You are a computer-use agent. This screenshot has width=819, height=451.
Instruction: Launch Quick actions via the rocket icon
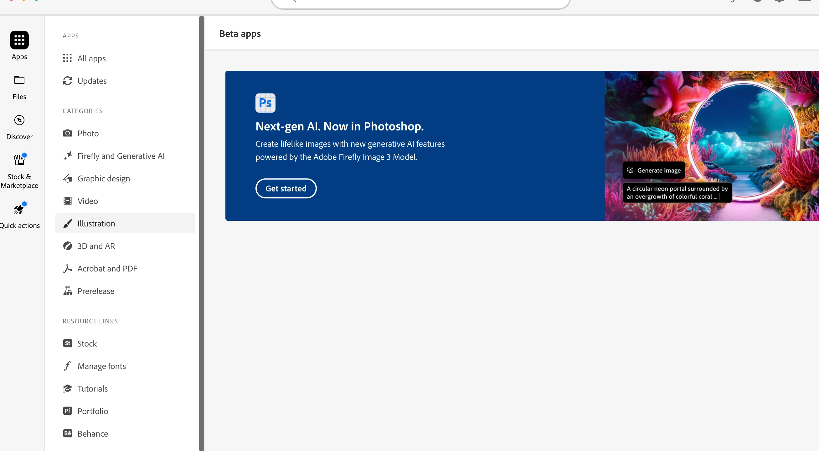tap(19, 209)
